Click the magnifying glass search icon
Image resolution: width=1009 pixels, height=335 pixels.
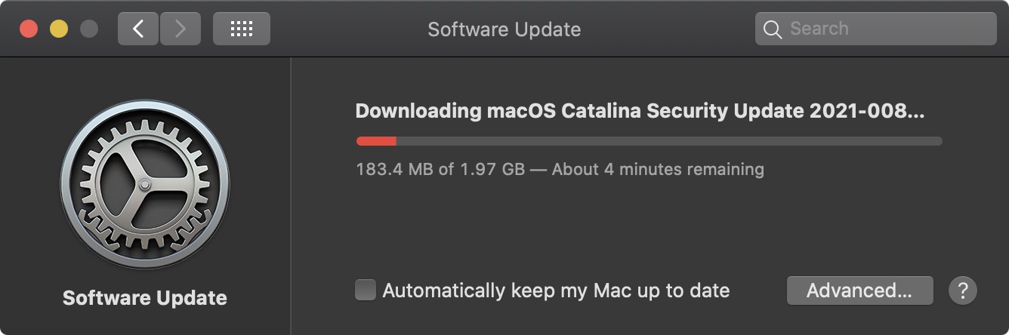[772, 29]
